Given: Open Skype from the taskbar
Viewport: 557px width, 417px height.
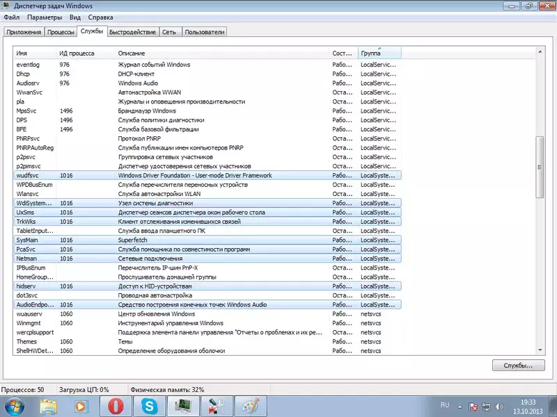Looking at the screenshot, I should point(149,407).
